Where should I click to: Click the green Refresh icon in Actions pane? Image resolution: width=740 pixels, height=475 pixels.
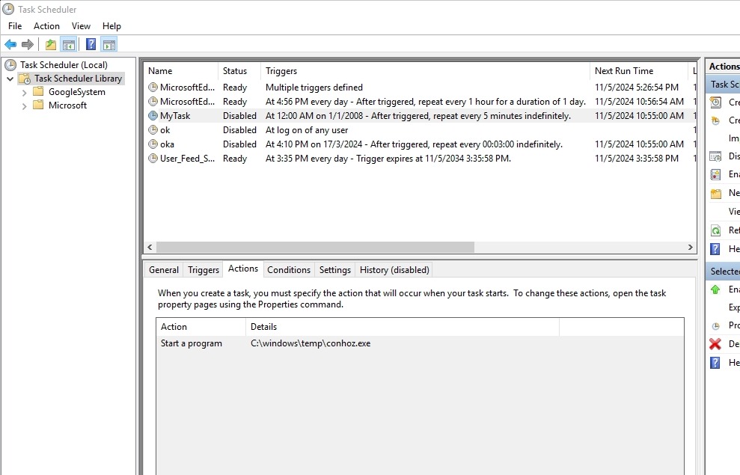coord(715,230)
